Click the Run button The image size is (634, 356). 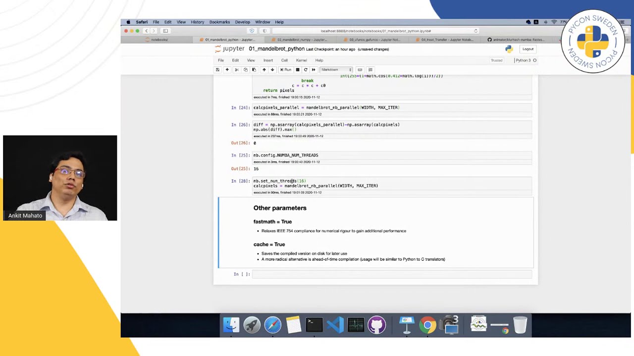coord(286,70)
